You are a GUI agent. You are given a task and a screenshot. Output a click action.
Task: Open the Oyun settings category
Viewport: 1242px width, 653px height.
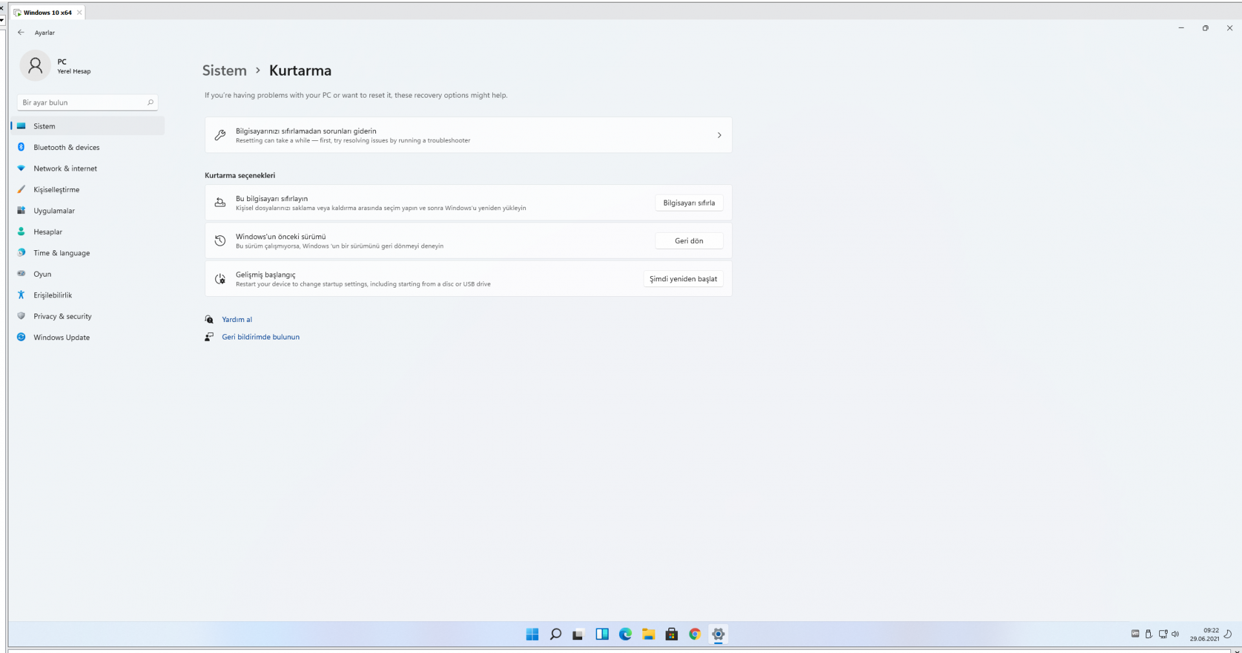(87, 274)
